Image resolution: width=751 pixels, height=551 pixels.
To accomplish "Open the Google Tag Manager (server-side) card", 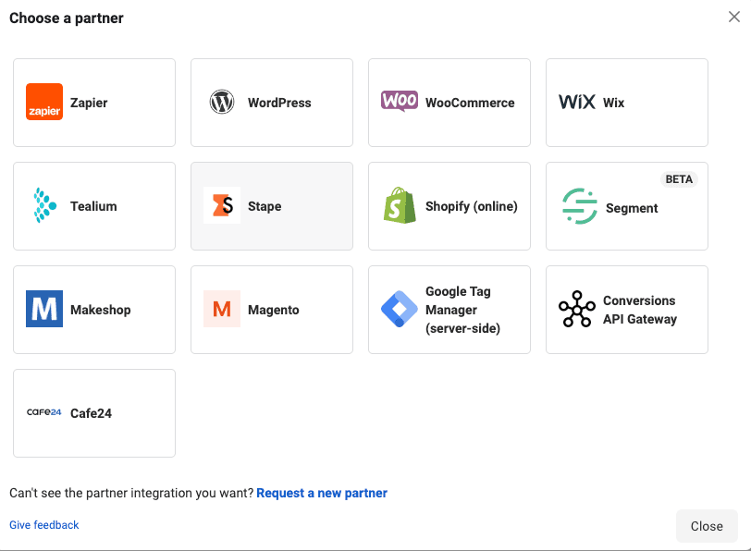I will pos(449,309).
